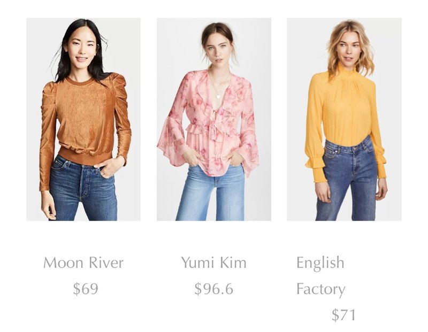Click the pendant necklace on pink blouse model
The width and height of the screenshot is (428, 332).
219,96
